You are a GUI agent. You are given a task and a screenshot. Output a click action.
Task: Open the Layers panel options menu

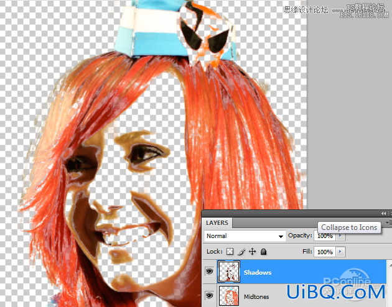[x=388, y=222]
